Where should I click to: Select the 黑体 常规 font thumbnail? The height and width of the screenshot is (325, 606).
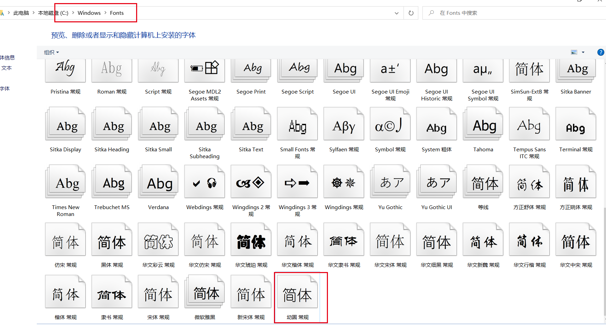(112, 239)
